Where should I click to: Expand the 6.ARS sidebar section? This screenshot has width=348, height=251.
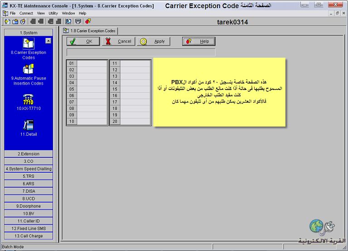pos(29,184)
